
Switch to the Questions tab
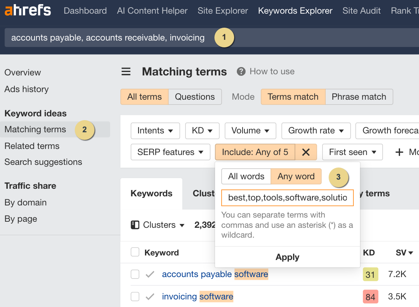tap(195, 97)
